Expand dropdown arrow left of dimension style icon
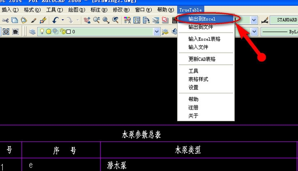 tap(254, 20)
